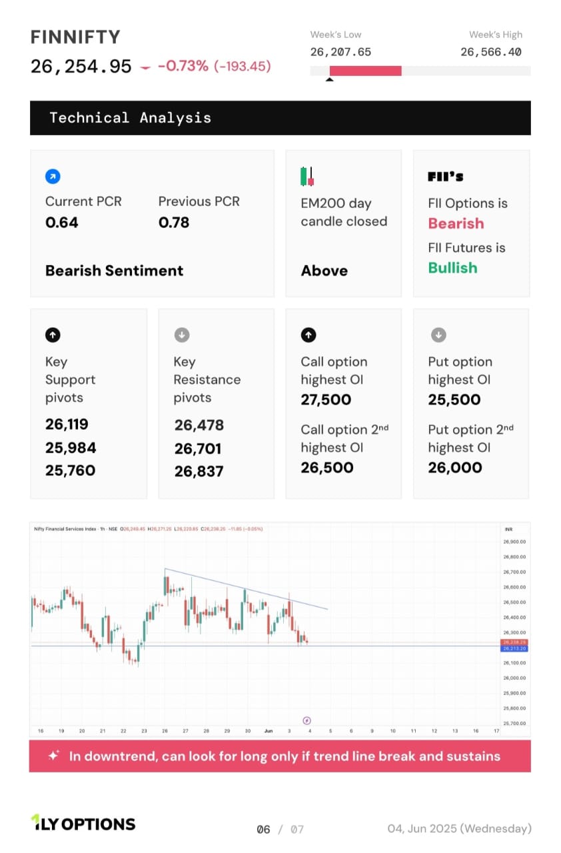The width and height of the screenshot is (561, 853).
Task: Click the downtrend advice banner
Action: tap(280, 756)
